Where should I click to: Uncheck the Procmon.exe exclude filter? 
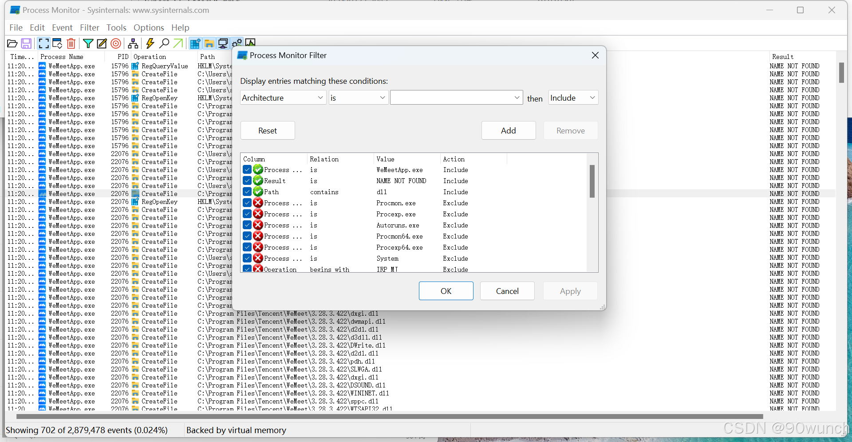click(247, 203)
